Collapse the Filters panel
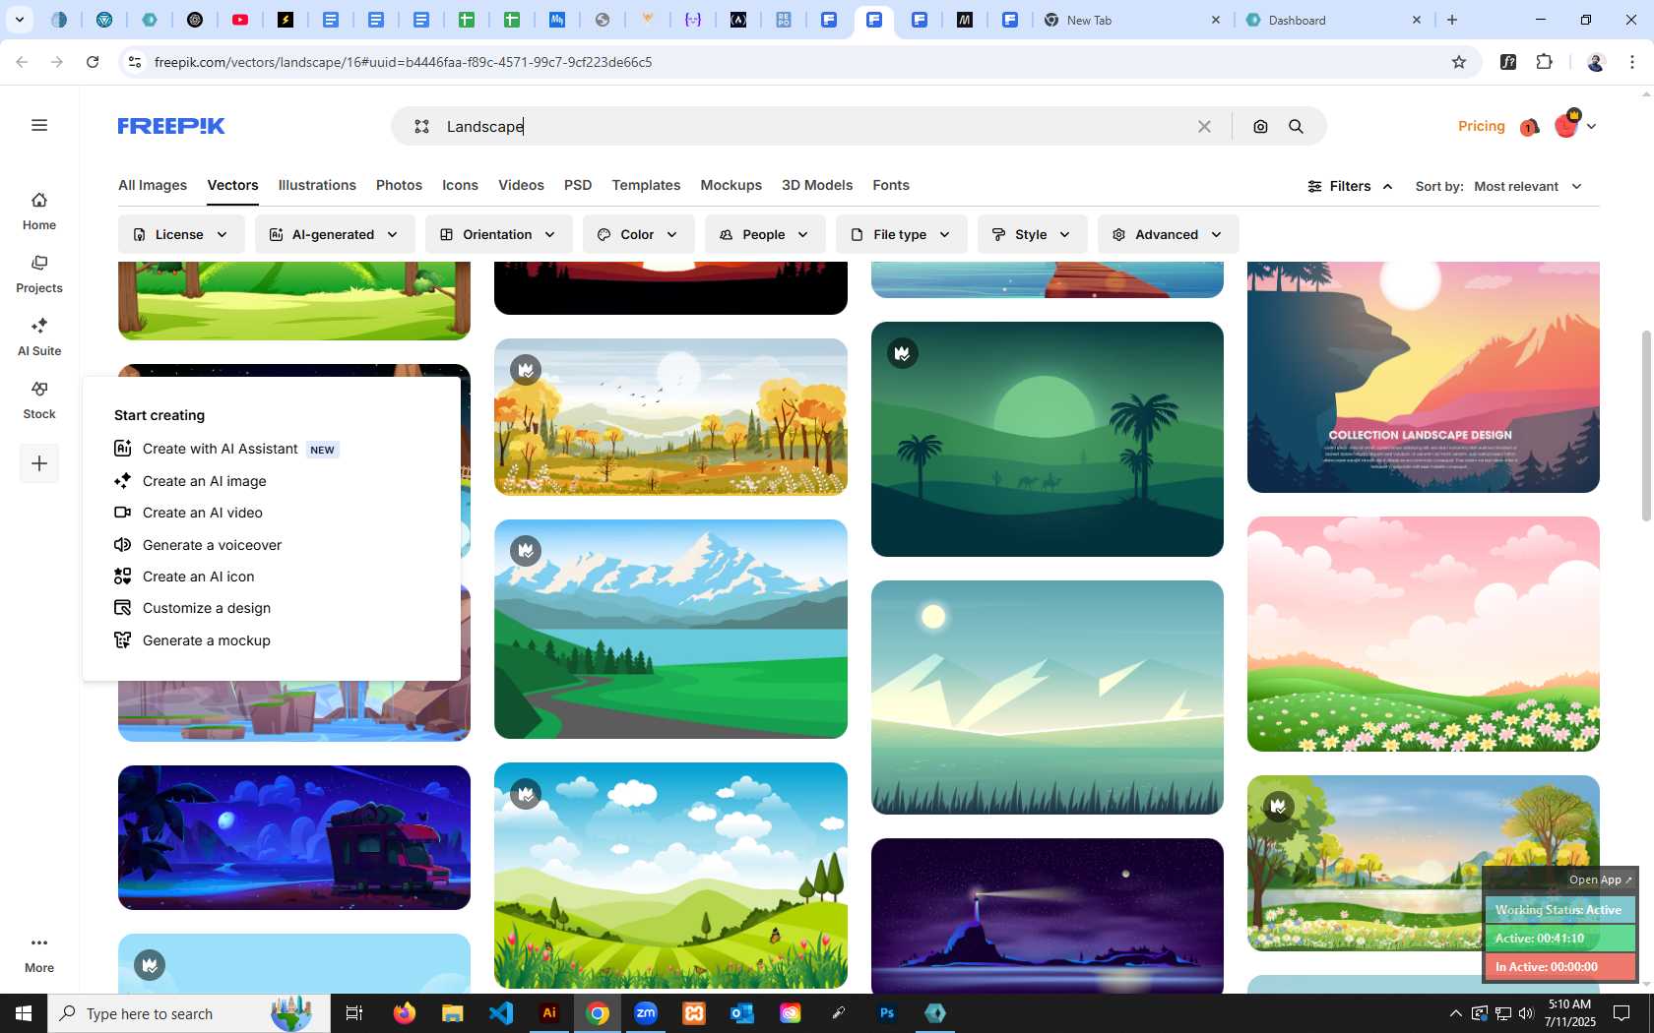The width and height of the screenshot is (1654, 1033). click(x=1350, y=186)
